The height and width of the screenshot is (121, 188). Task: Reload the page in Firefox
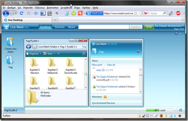click(x=21, y=13)
